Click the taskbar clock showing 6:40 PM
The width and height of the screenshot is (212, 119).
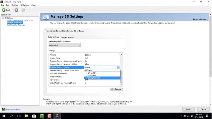(x=199, y=116)
